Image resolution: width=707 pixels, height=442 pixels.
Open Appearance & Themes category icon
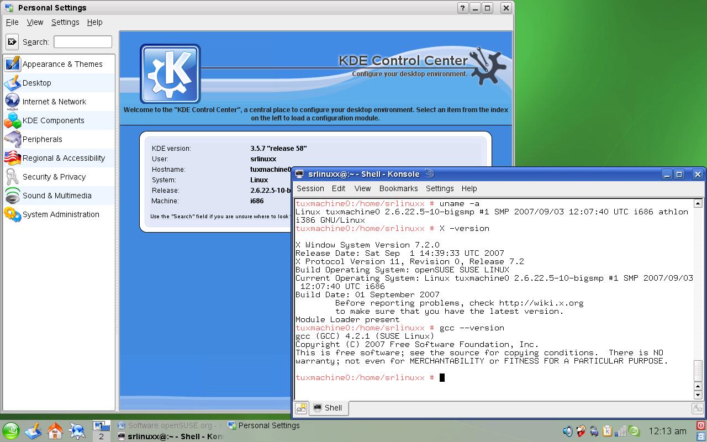12,64
